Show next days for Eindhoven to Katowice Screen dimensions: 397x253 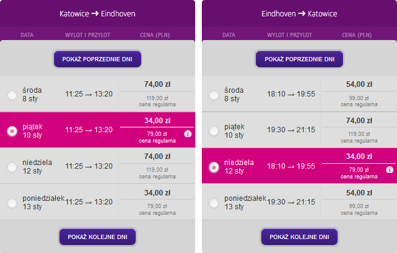coord(299,237)
